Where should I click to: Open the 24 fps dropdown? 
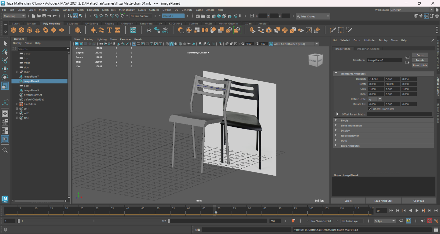click(384, 221)
